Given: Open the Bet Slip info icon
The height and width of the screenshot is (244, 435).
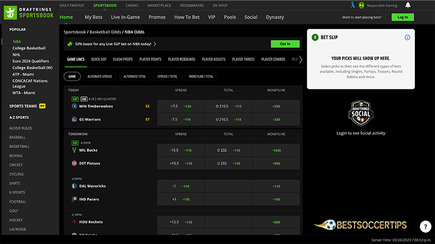Looking at the screenshot, I should point(407,37).
